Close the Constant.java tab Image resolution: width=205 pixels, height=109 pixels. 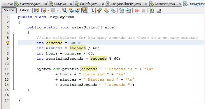180,4
